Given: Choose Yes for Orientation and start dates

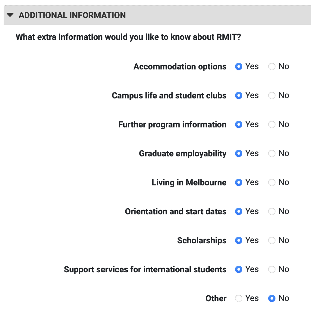Looking at the screenshot, I should point(239,211).
